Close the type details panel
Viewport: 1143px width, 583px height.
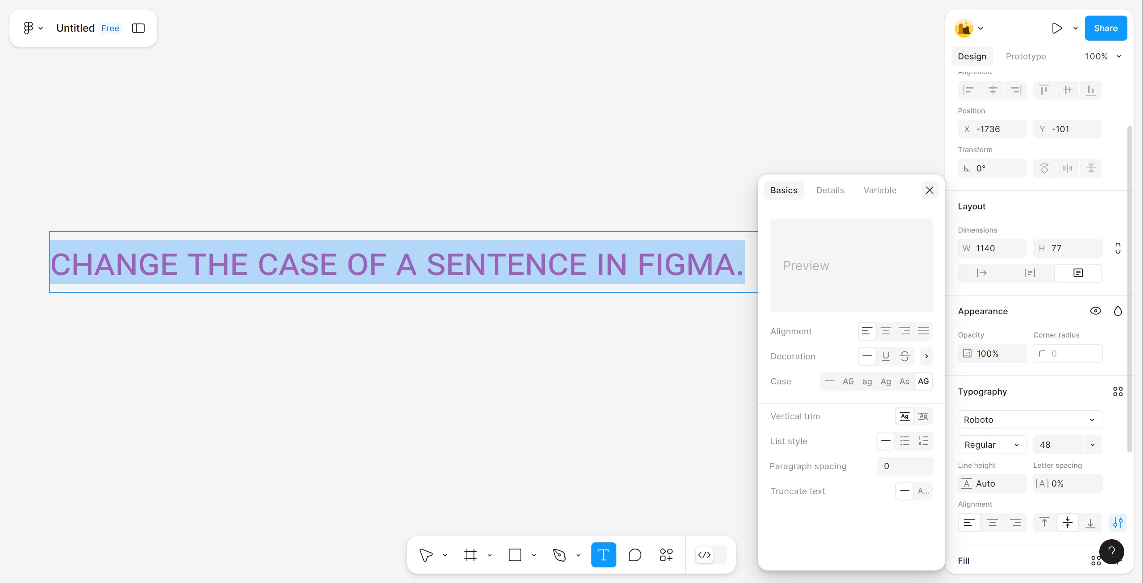(x=930, y=190)
